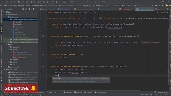The height and width of the screenshot is (96, 171).
Task: Show hidden editor tabs dropdown arrow
Action: pyautogui.click(x=164, y=9)
